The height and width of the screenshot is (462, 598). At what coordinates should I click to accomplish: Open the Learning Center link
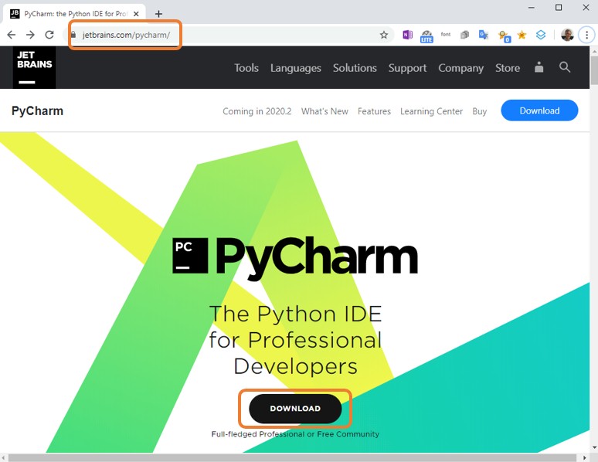(431, 111)
